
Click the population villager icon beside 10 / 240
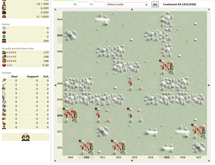tap(4, 4)
